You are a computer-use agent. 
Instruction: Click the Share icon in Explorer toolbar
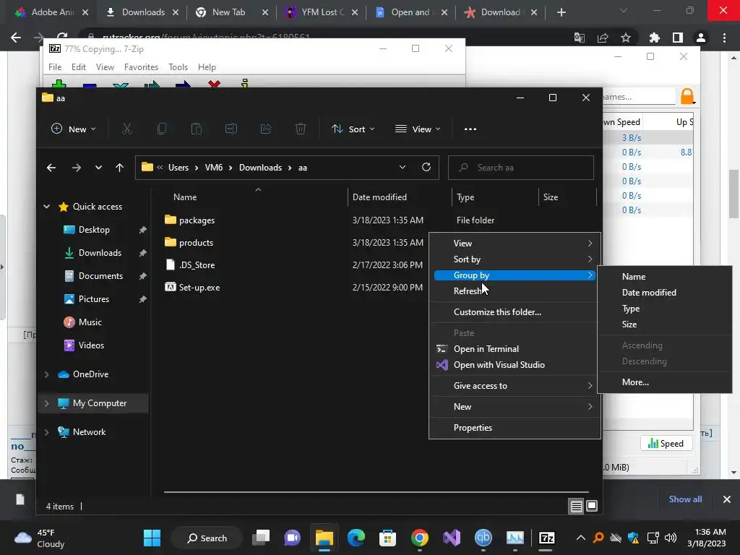pos(266,129)
